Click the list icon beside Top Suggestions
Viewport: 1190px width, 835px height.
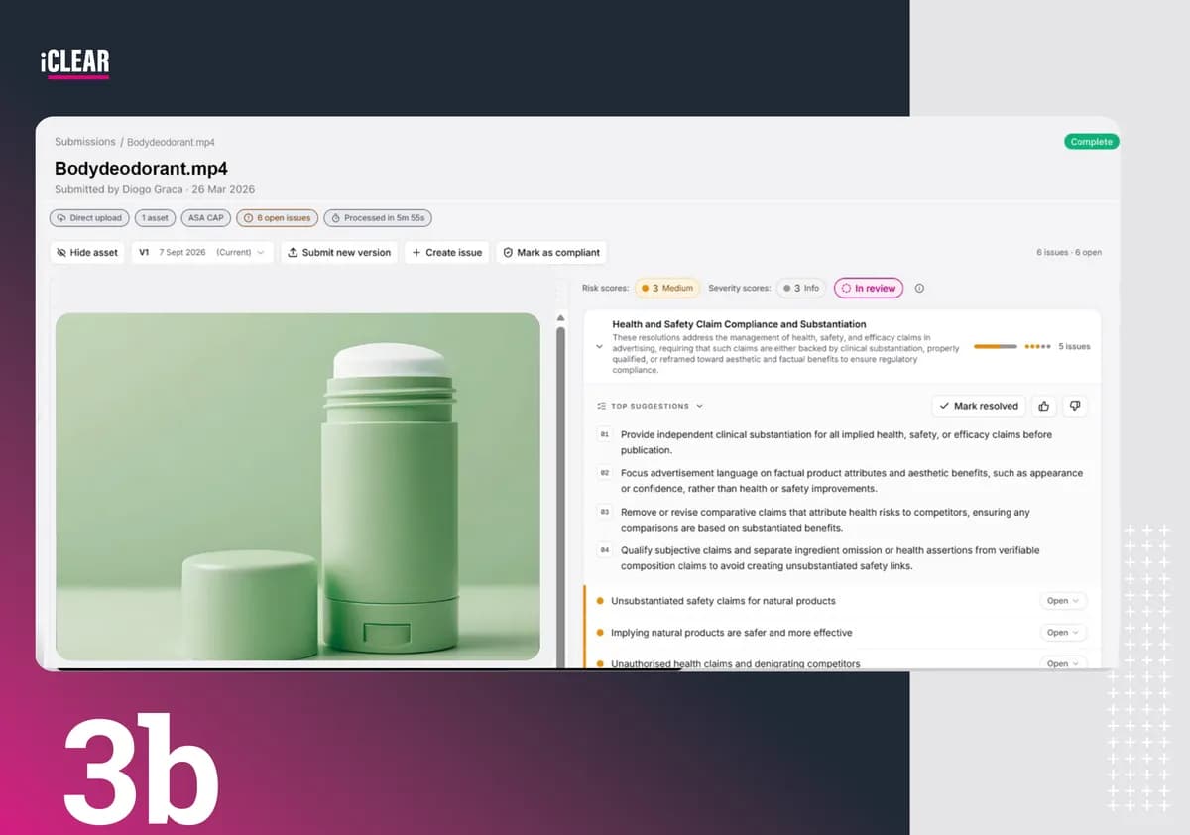[x=601, y=406]
